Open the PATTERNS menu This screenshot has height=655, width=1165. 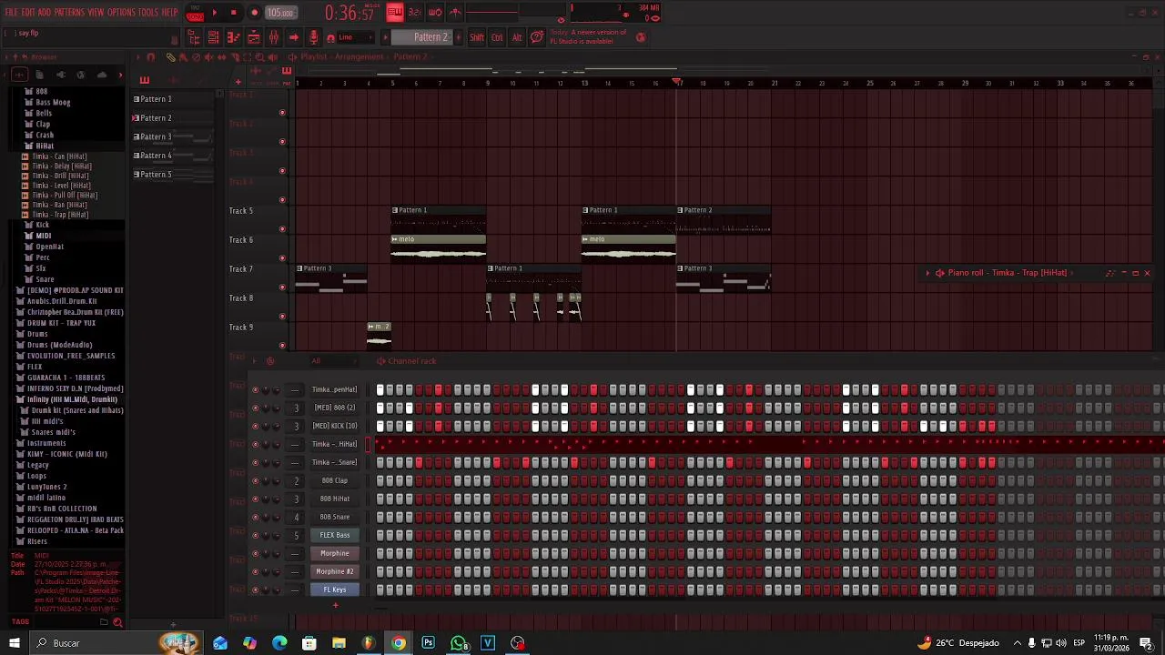pyautogui.click(x=69, y=12)
